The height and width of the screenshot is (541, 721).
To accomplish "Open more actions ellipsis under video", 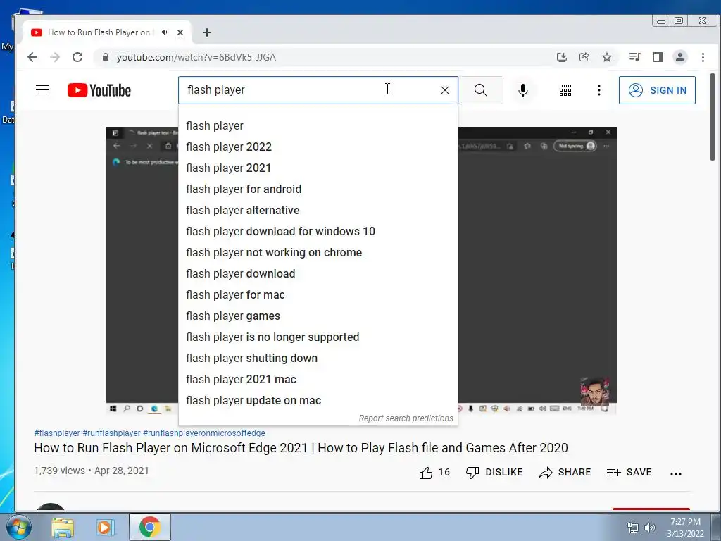I will pos(675,473).
